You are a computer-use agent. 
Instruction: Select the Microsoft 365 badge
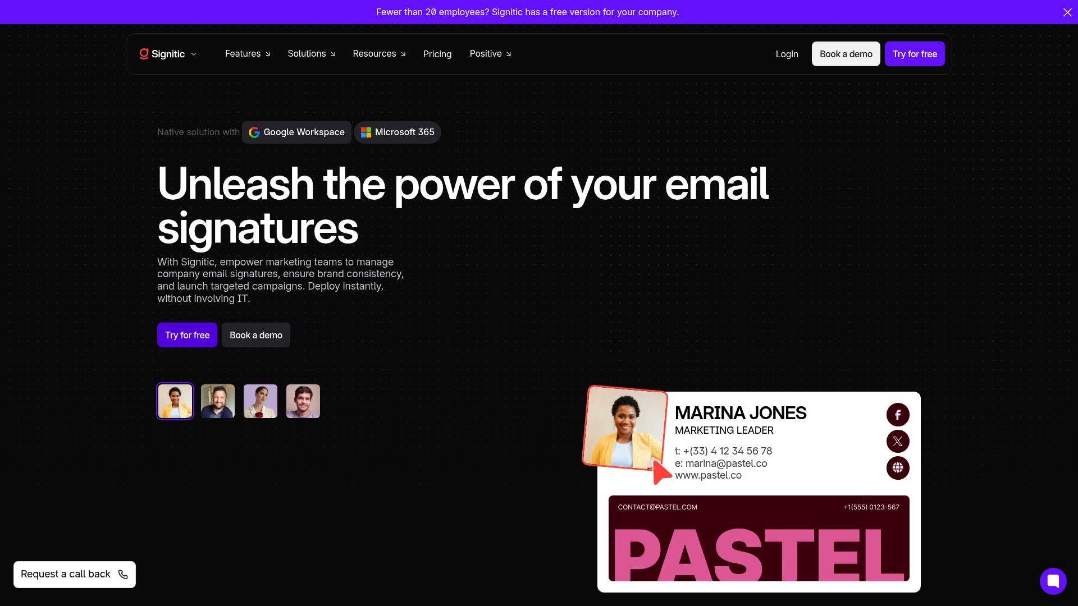click(x=398, y=132)
